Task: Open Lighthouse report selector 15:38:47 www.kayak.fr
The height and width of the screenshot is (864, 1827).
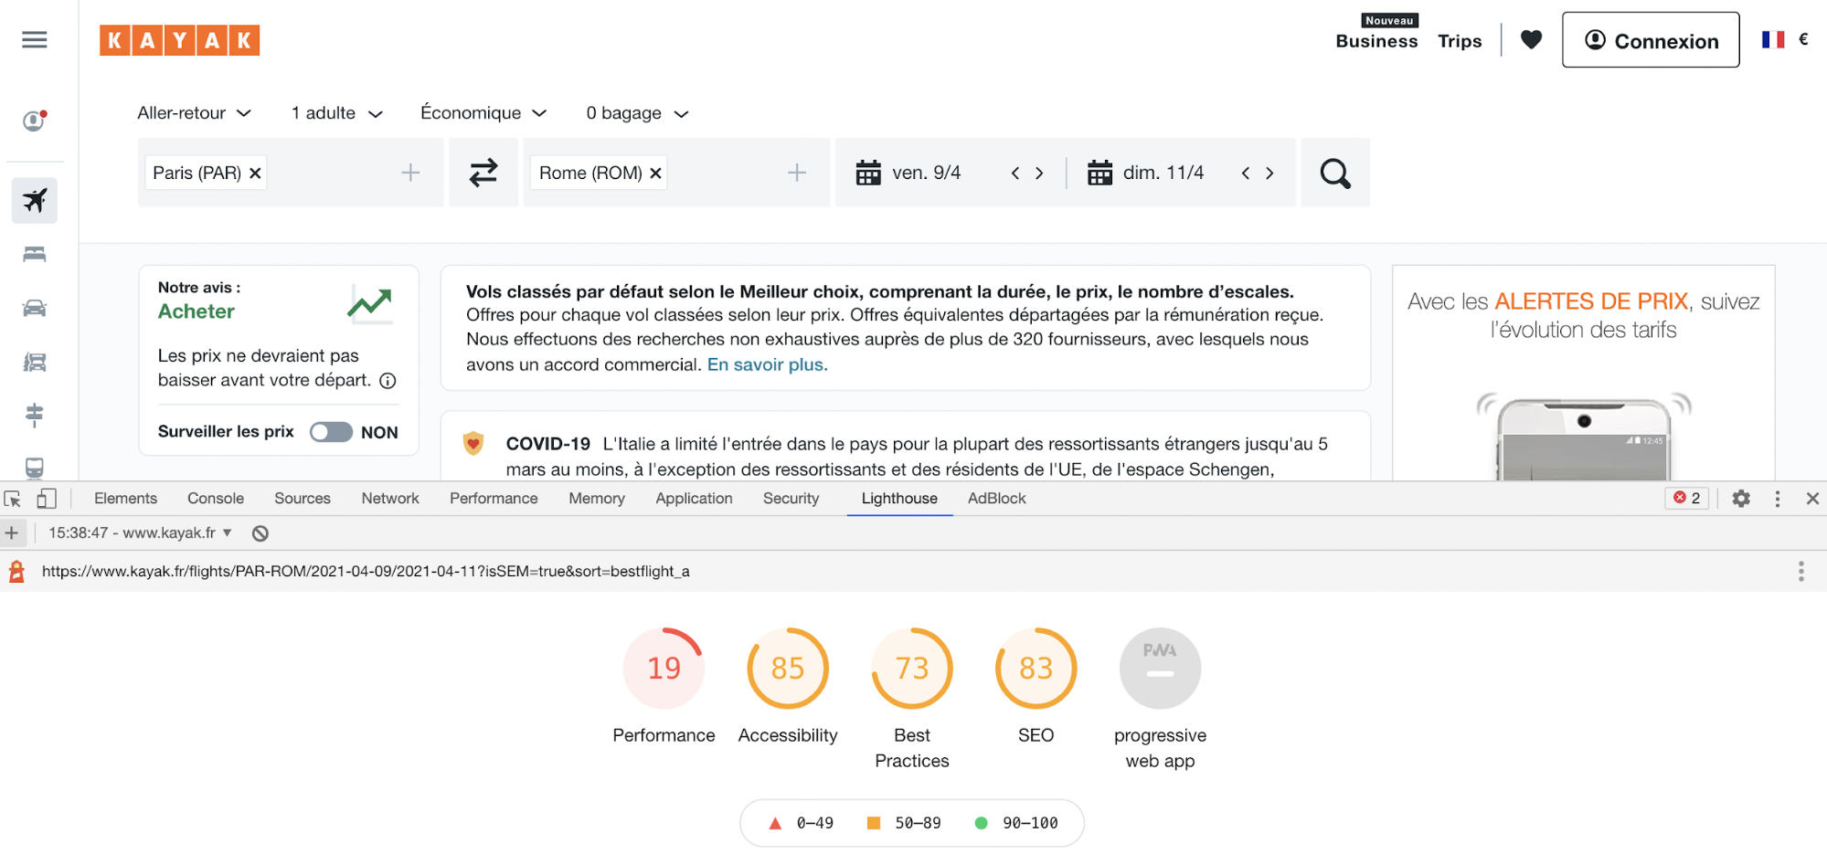Action: pyautogui.click(x=141, y=533)
